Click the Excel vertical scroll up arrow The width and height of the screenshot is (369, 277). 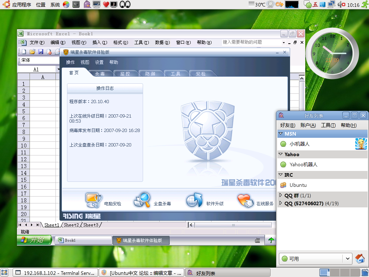(x=302, y=78)
